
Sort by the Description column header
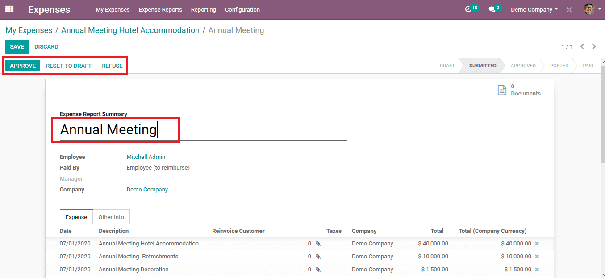tap(113, 231)
